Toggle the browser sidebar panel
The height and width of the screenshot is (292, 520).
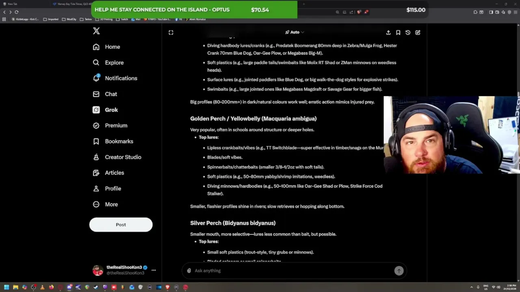click(491, 12)
